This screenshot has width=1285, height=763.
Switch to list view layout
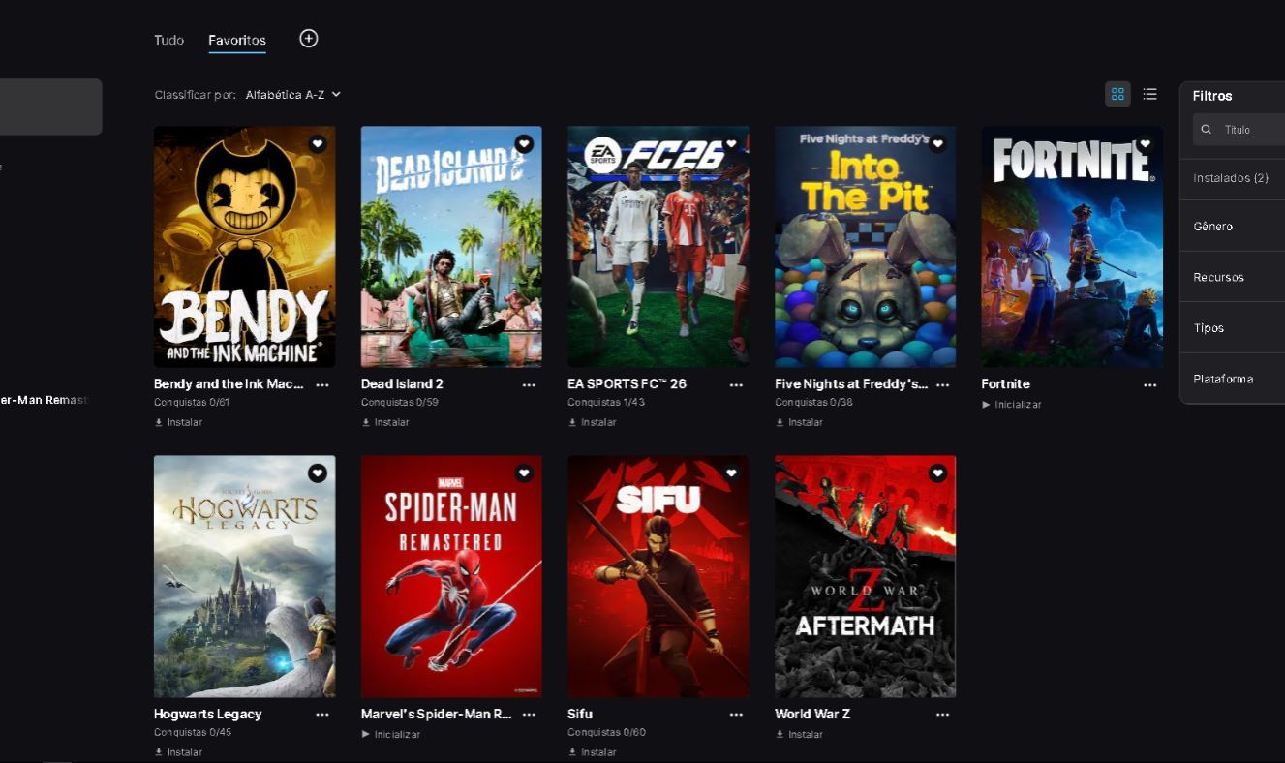(x=1149, y=94)
